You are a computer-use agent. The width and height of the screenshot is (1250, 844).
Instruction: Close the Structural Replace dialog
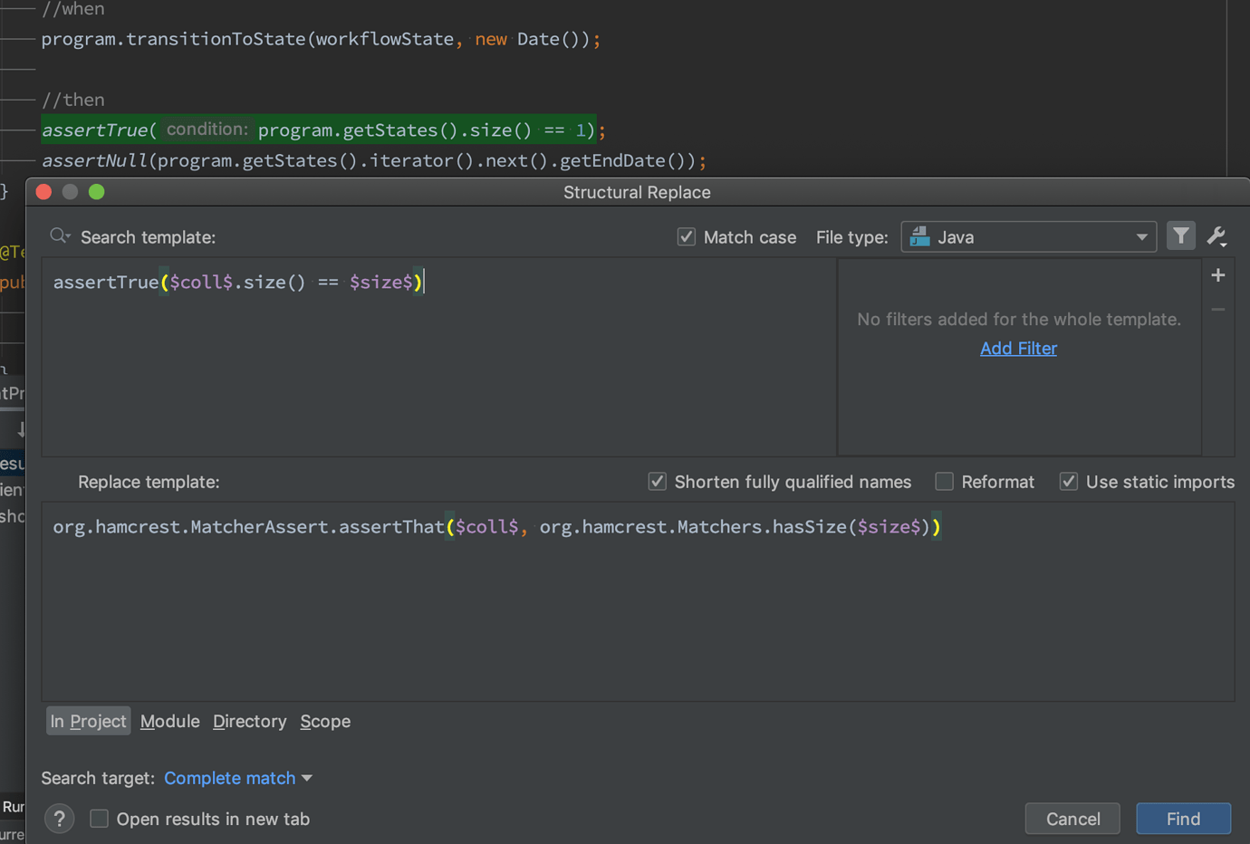click(43, 192)
